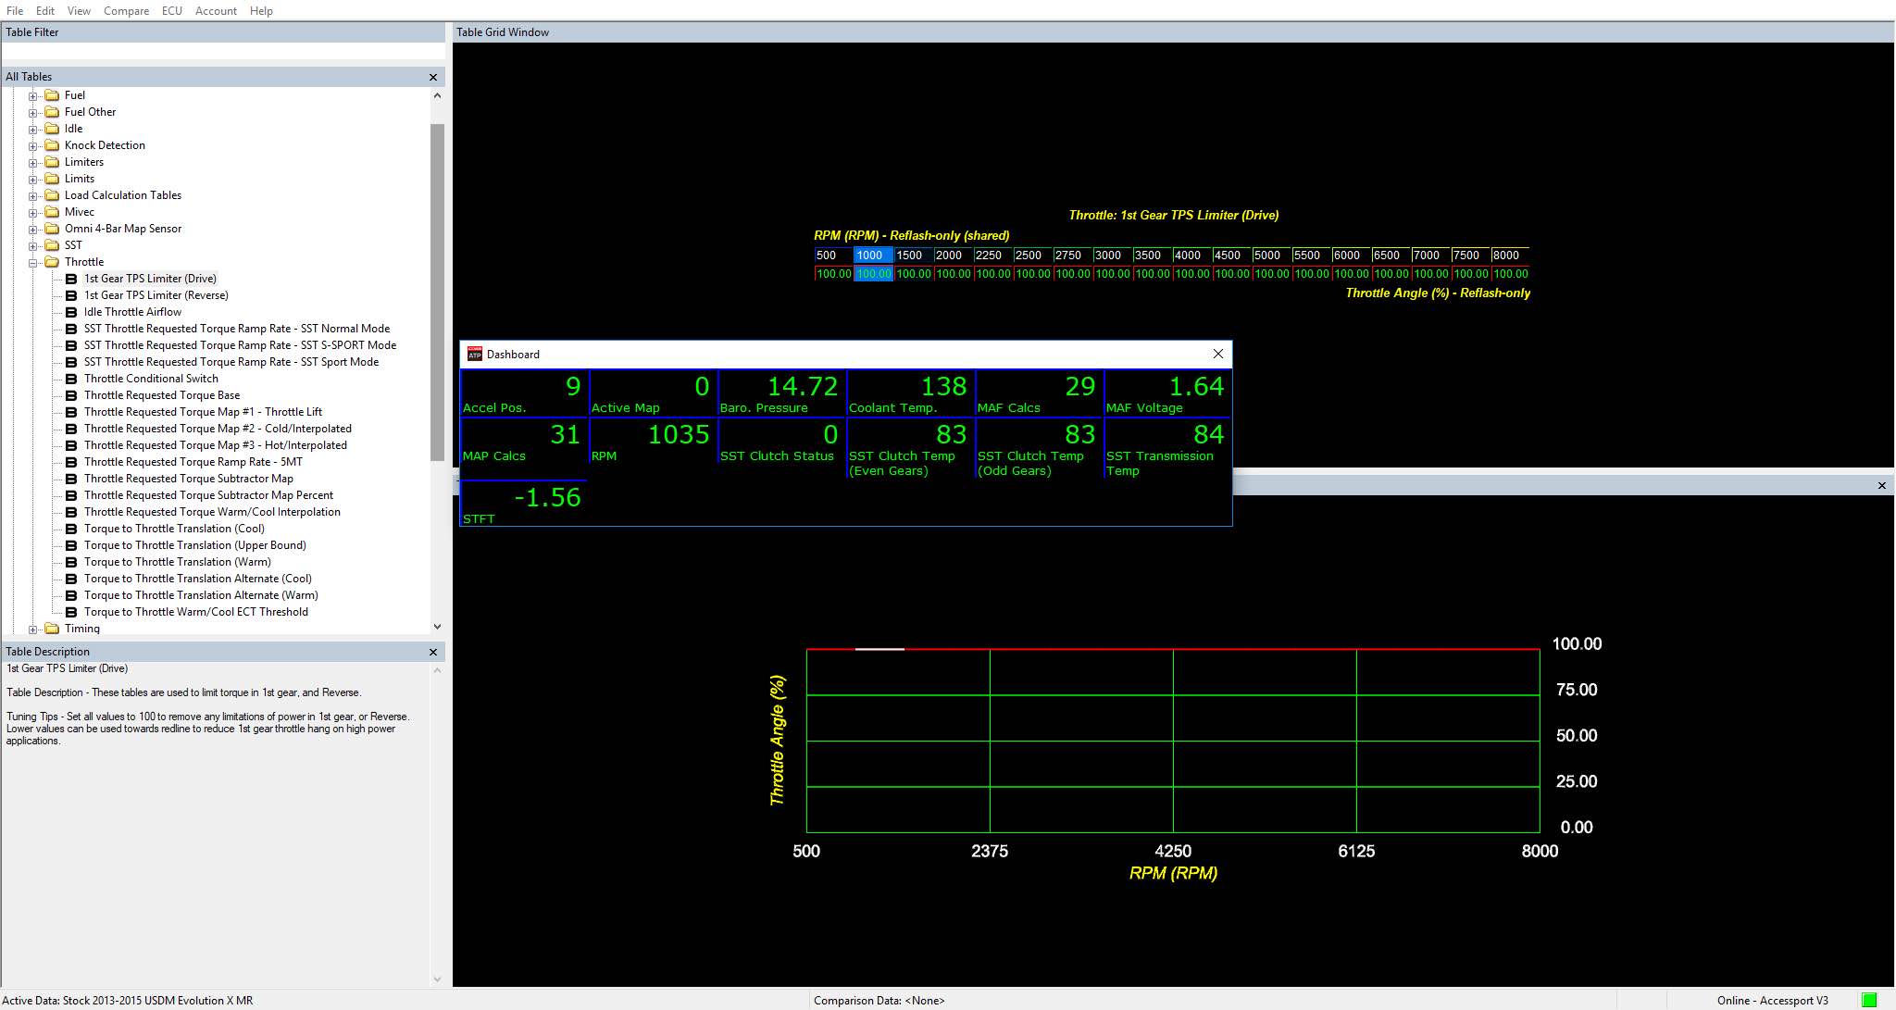The height and width of the screenshot is (1010, 1896).
Task: Click table icon for Torque Ramp Rate - 5MT
Action: 71,462
